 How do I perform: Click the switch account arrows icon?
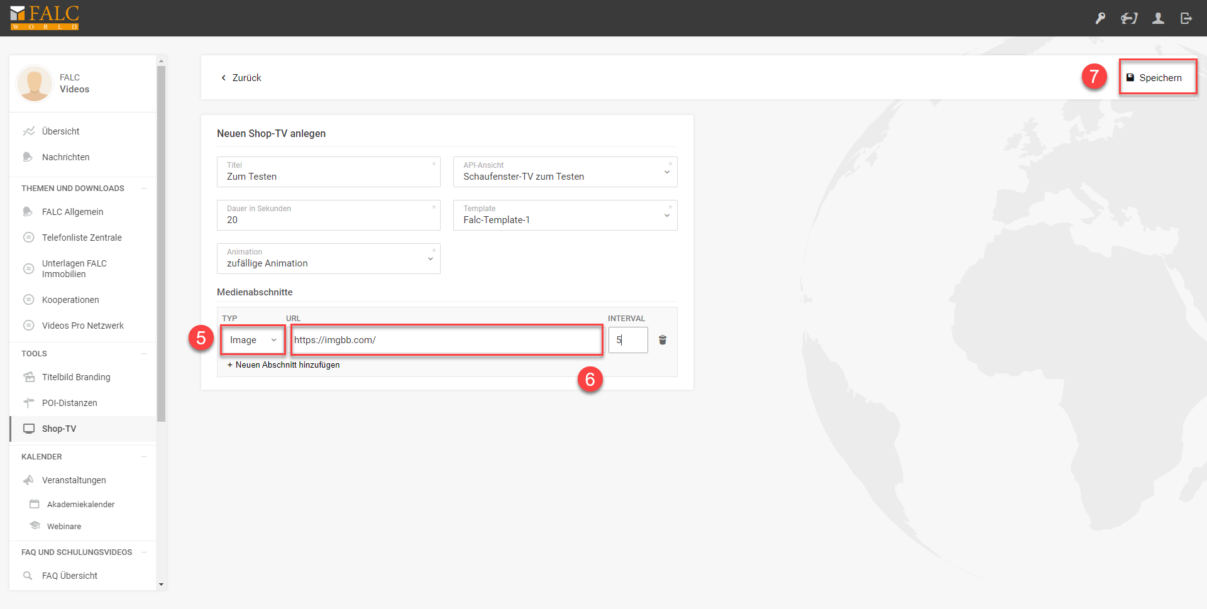(x=1129, y=18)
